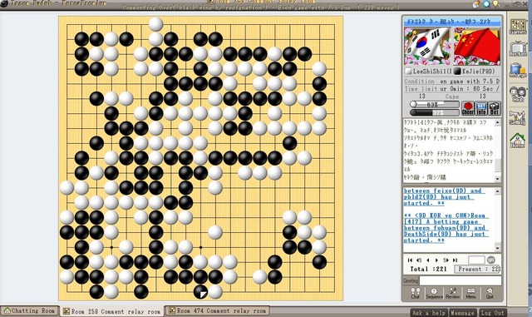Switch to Room 474 Comment relay room tab

click(218, 310)
